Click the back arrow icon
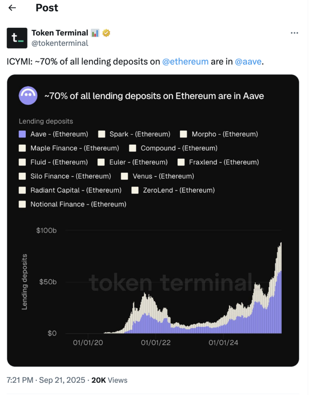Screen dimensions: 310x395 pos(12,8)
